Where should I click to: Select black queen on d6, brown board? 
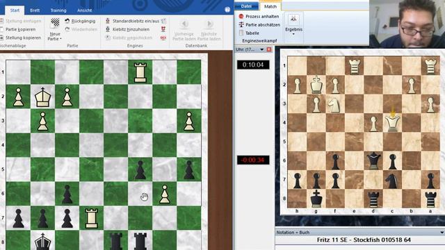[373, 160]
